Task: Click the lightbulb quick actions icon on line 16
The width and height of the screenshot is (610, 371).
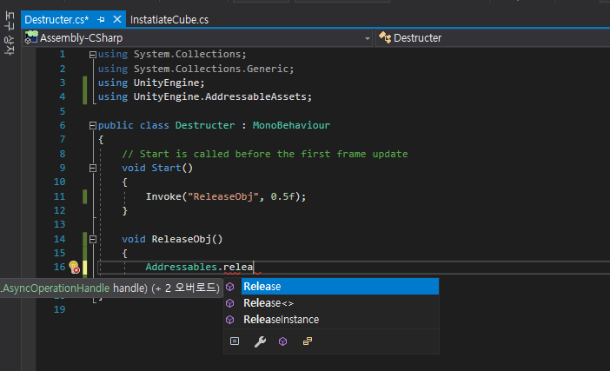Action: (74, 268)
